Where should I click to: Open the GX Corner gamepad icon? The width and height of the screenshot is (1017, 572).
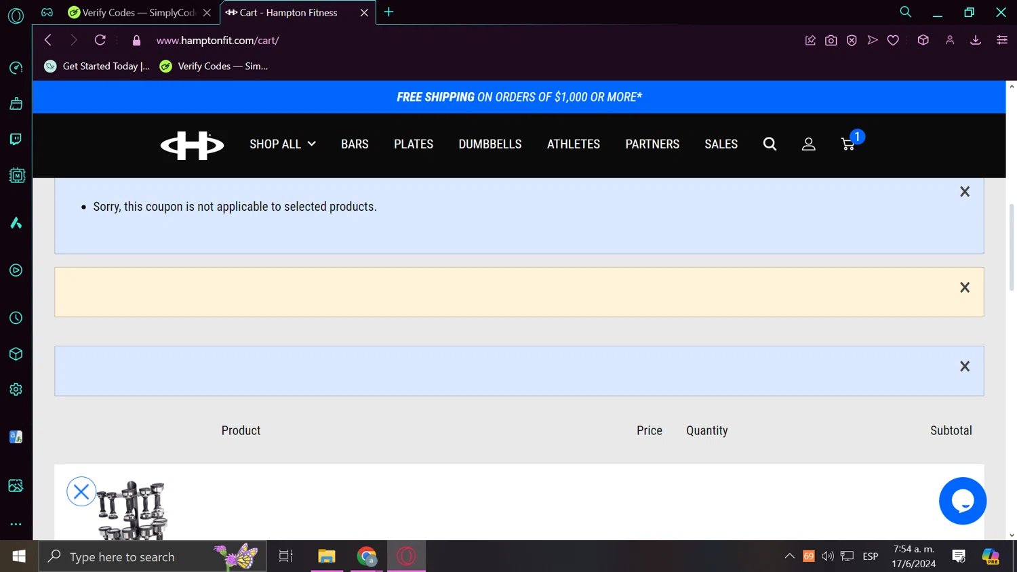pos(47,12)
